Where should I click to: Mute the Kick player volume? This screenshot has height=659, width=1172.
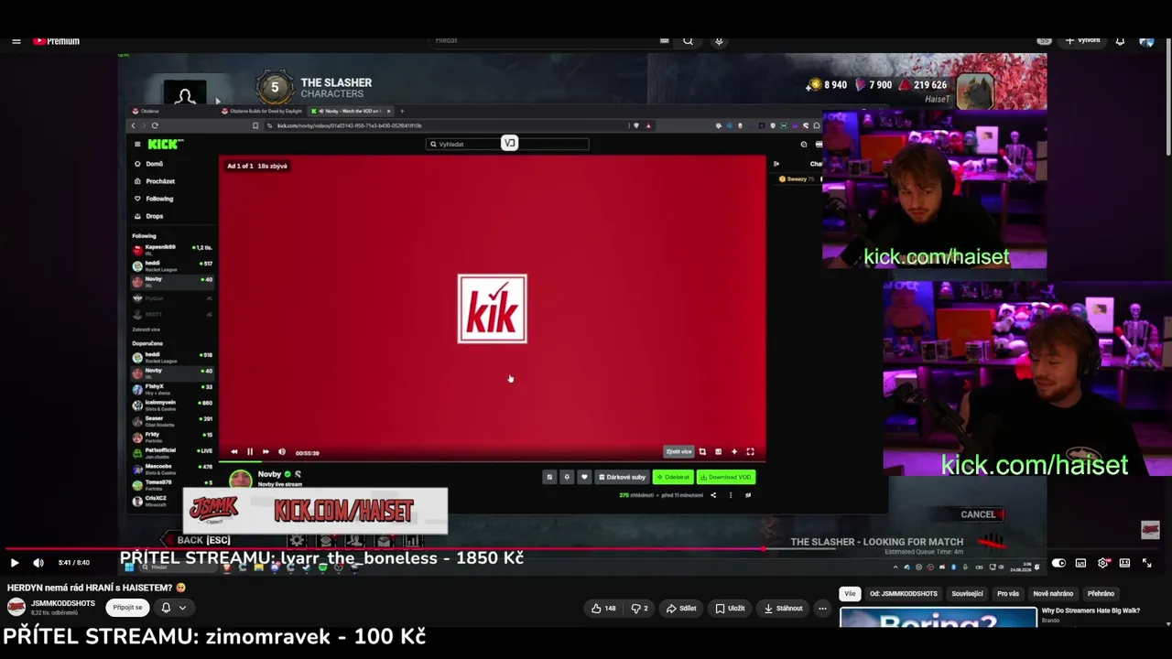tap(282, 451)
